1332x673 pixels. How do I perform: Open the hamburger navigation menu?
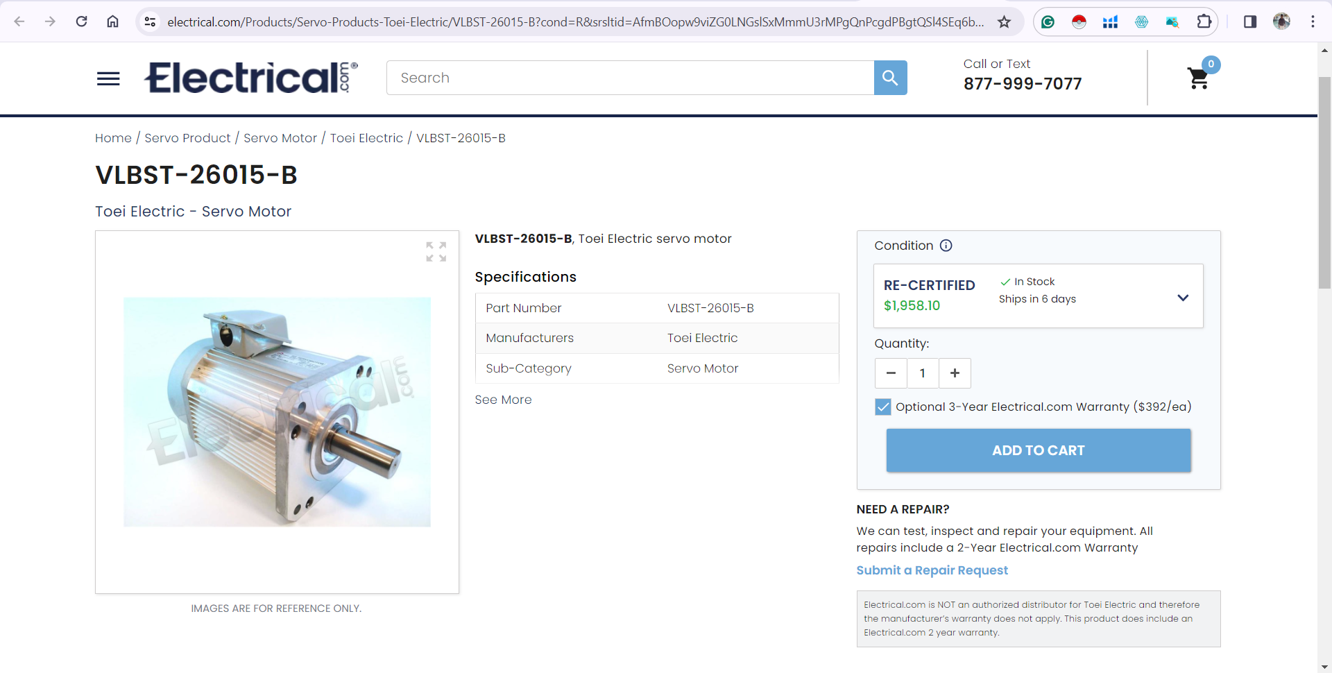click(x=108, y=78)
